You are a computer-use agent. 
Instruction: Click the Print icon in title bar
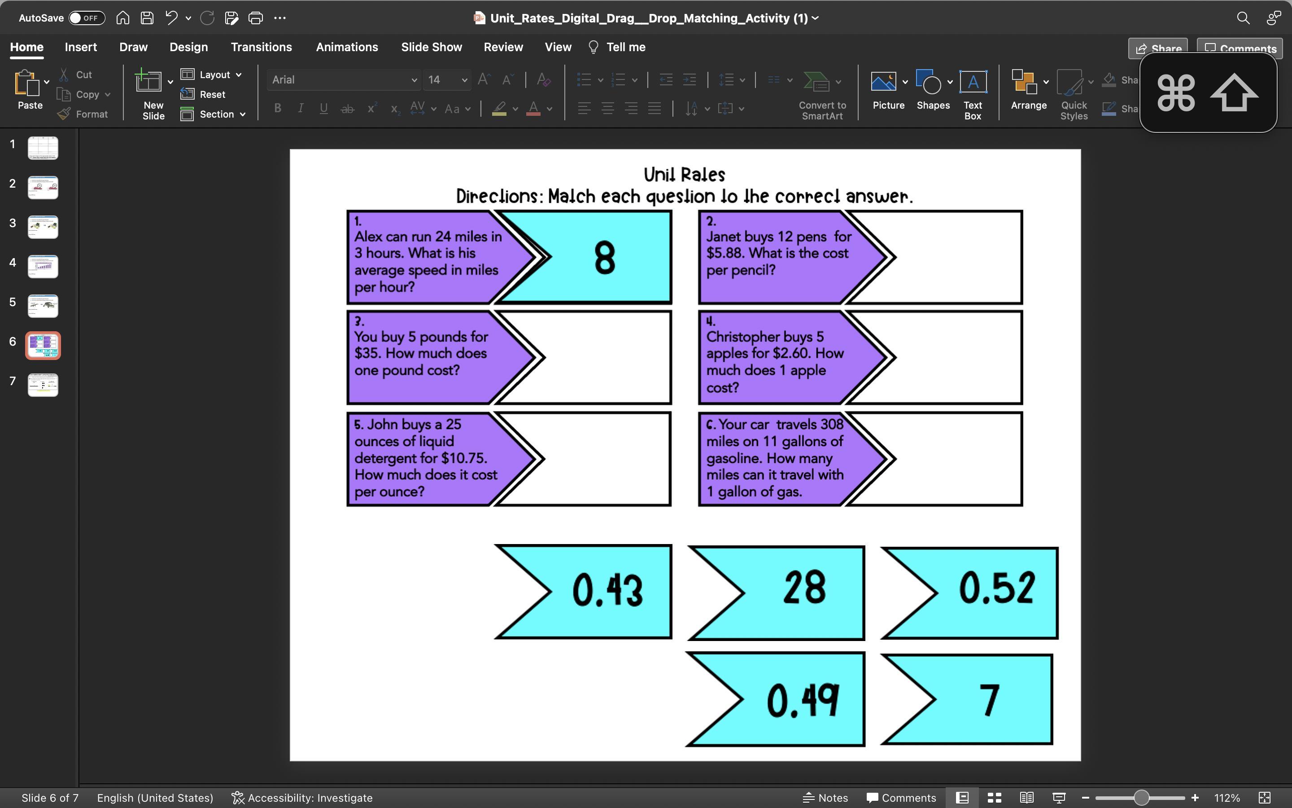[256, 18]
